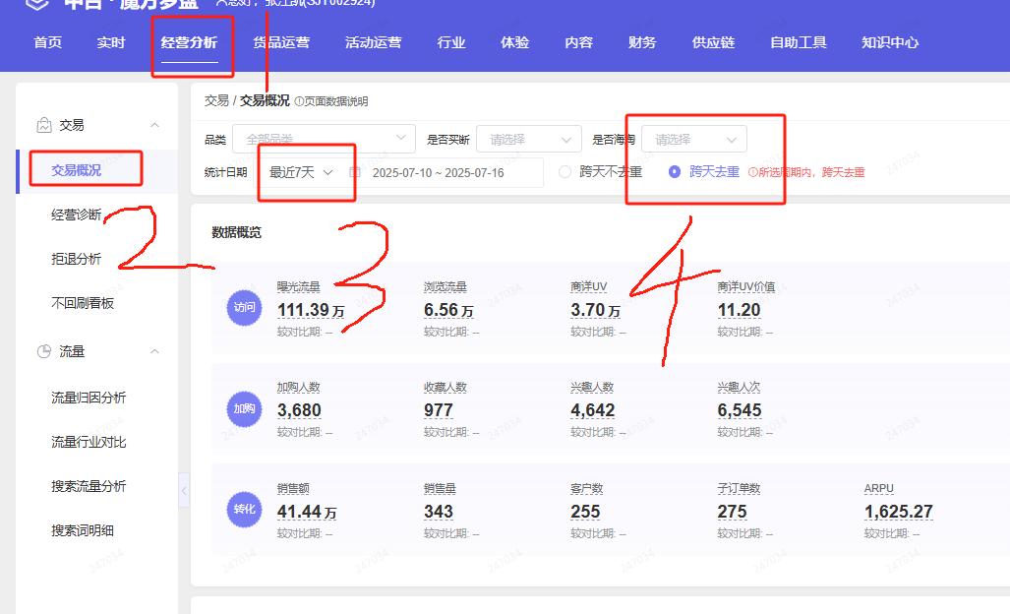This screenshot has height=614, width=1010.
Task: Open 页面数据说明 info tip
Action: tap(331, 101)
